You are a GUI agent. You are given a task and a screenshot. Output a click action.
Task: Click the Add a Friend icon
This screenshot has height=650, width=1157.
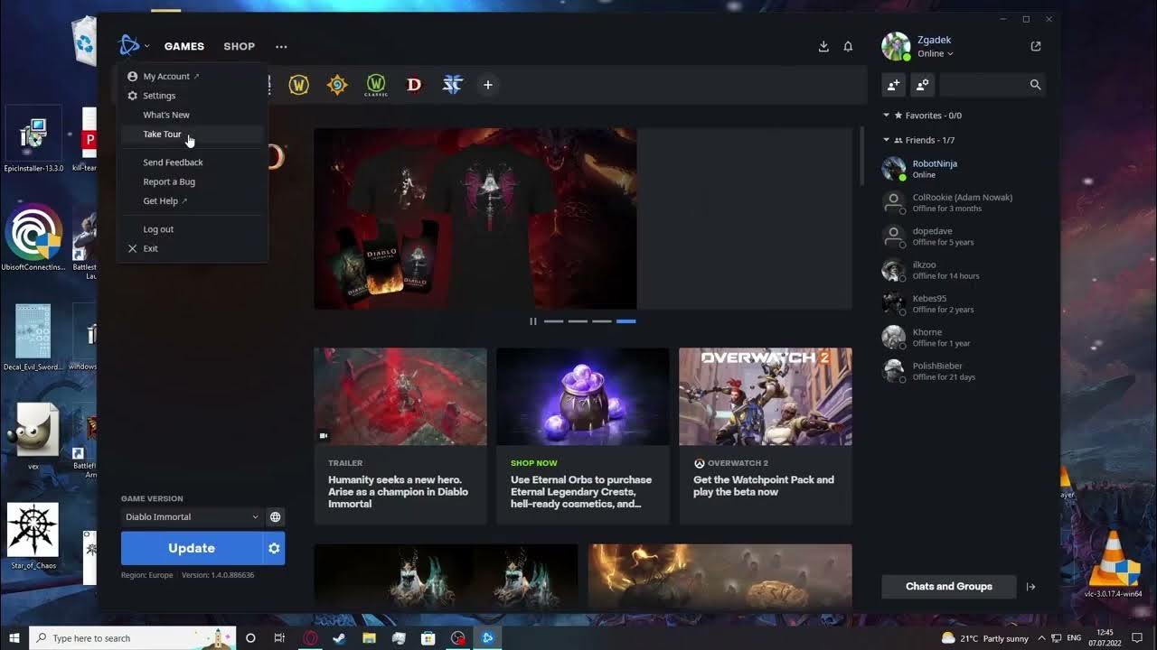[x=893, y=85]
